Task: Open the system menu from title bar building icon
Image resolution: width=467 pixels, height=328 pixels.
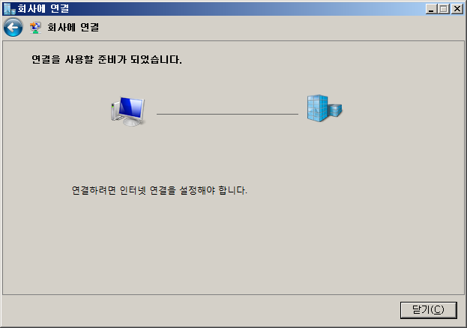Action: (x=9, y=9)
